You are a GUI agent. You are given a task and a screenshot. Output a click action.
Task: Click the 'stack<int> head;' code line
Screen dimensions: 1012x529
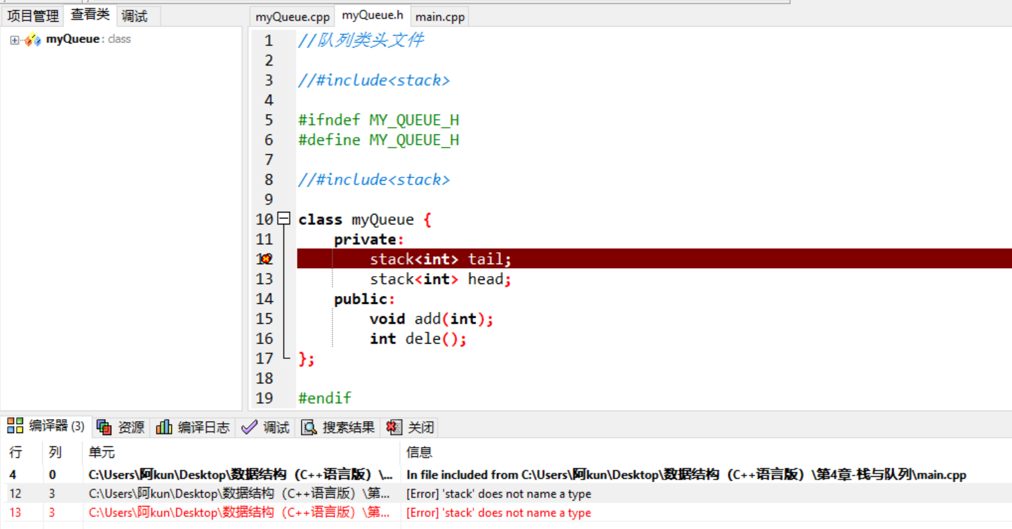point(441,279)
